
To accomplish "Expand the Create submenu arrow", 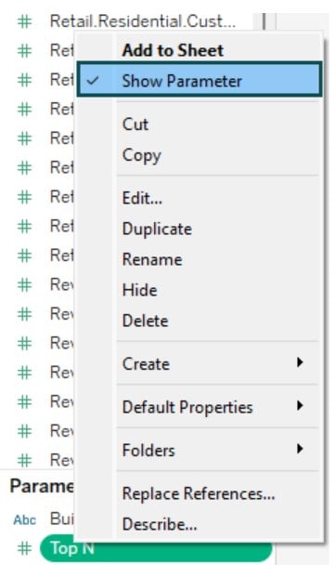I will click(x=300, y=363).
